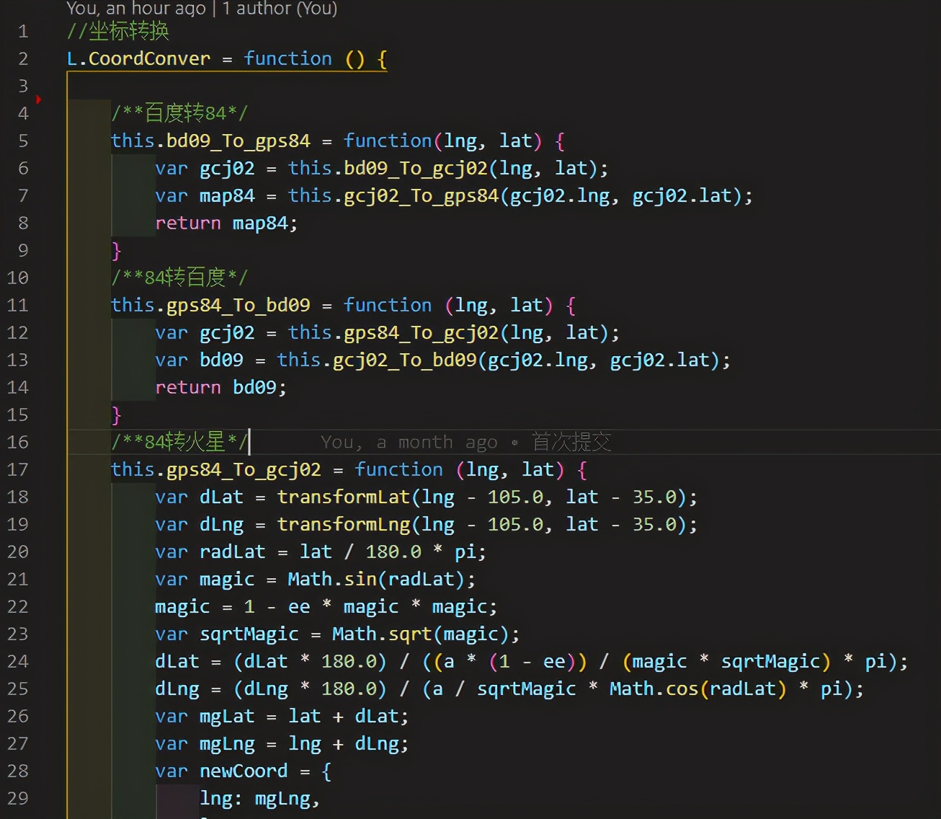Click Math.sqrt on line 23

[381, 634]
